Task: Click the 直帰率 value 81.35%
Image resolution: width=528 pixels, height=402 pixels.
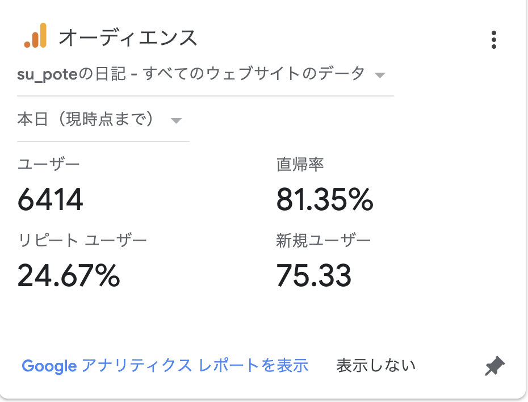Action: click(325, 200)
